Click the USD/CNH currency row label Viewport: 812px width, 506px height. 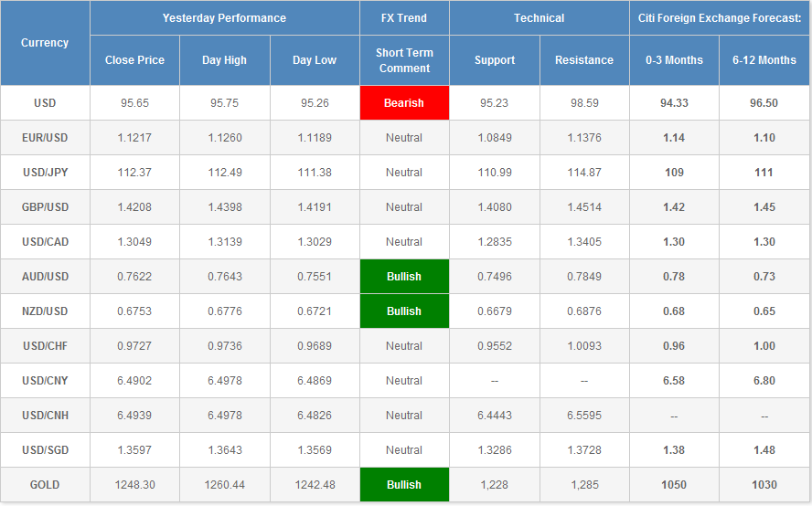[45, 416]
